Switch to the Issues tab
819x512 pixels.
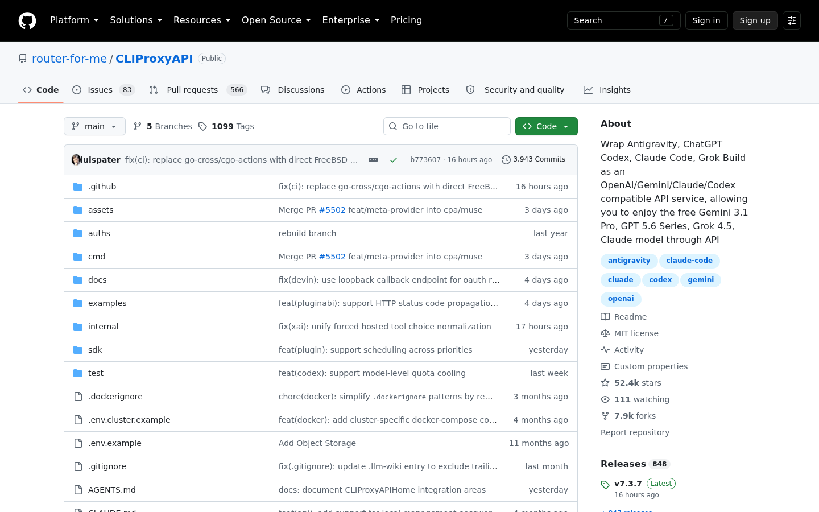[x=104, y=90]
